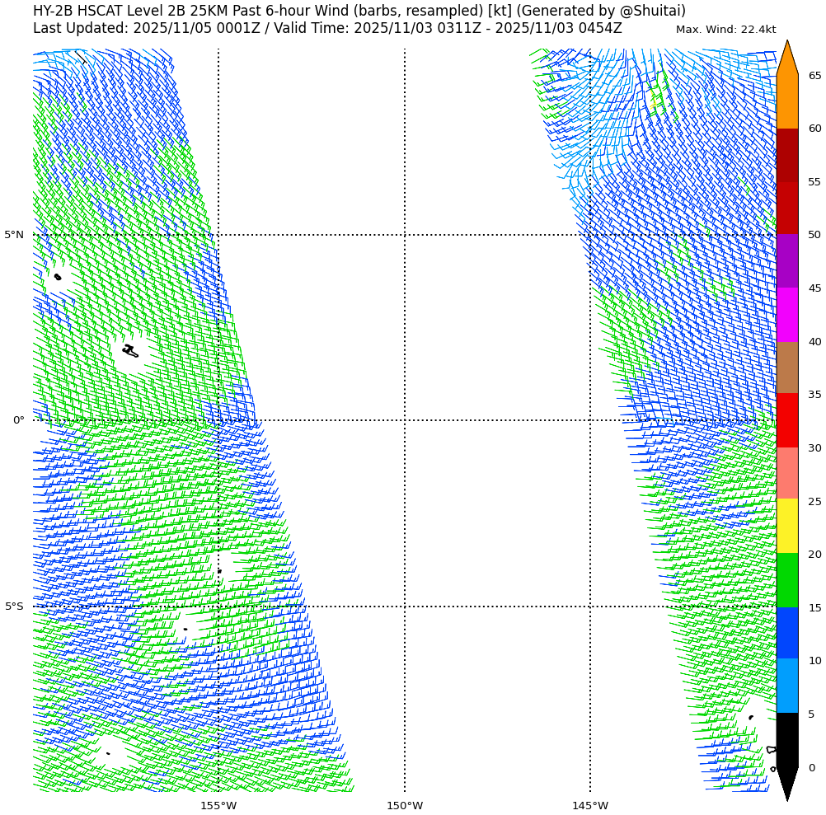Click the 5°N latitude axis label

pos(14,235)
